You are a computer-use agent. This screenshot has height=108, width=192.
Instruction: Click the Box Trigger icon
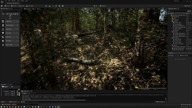click(3, 41)
